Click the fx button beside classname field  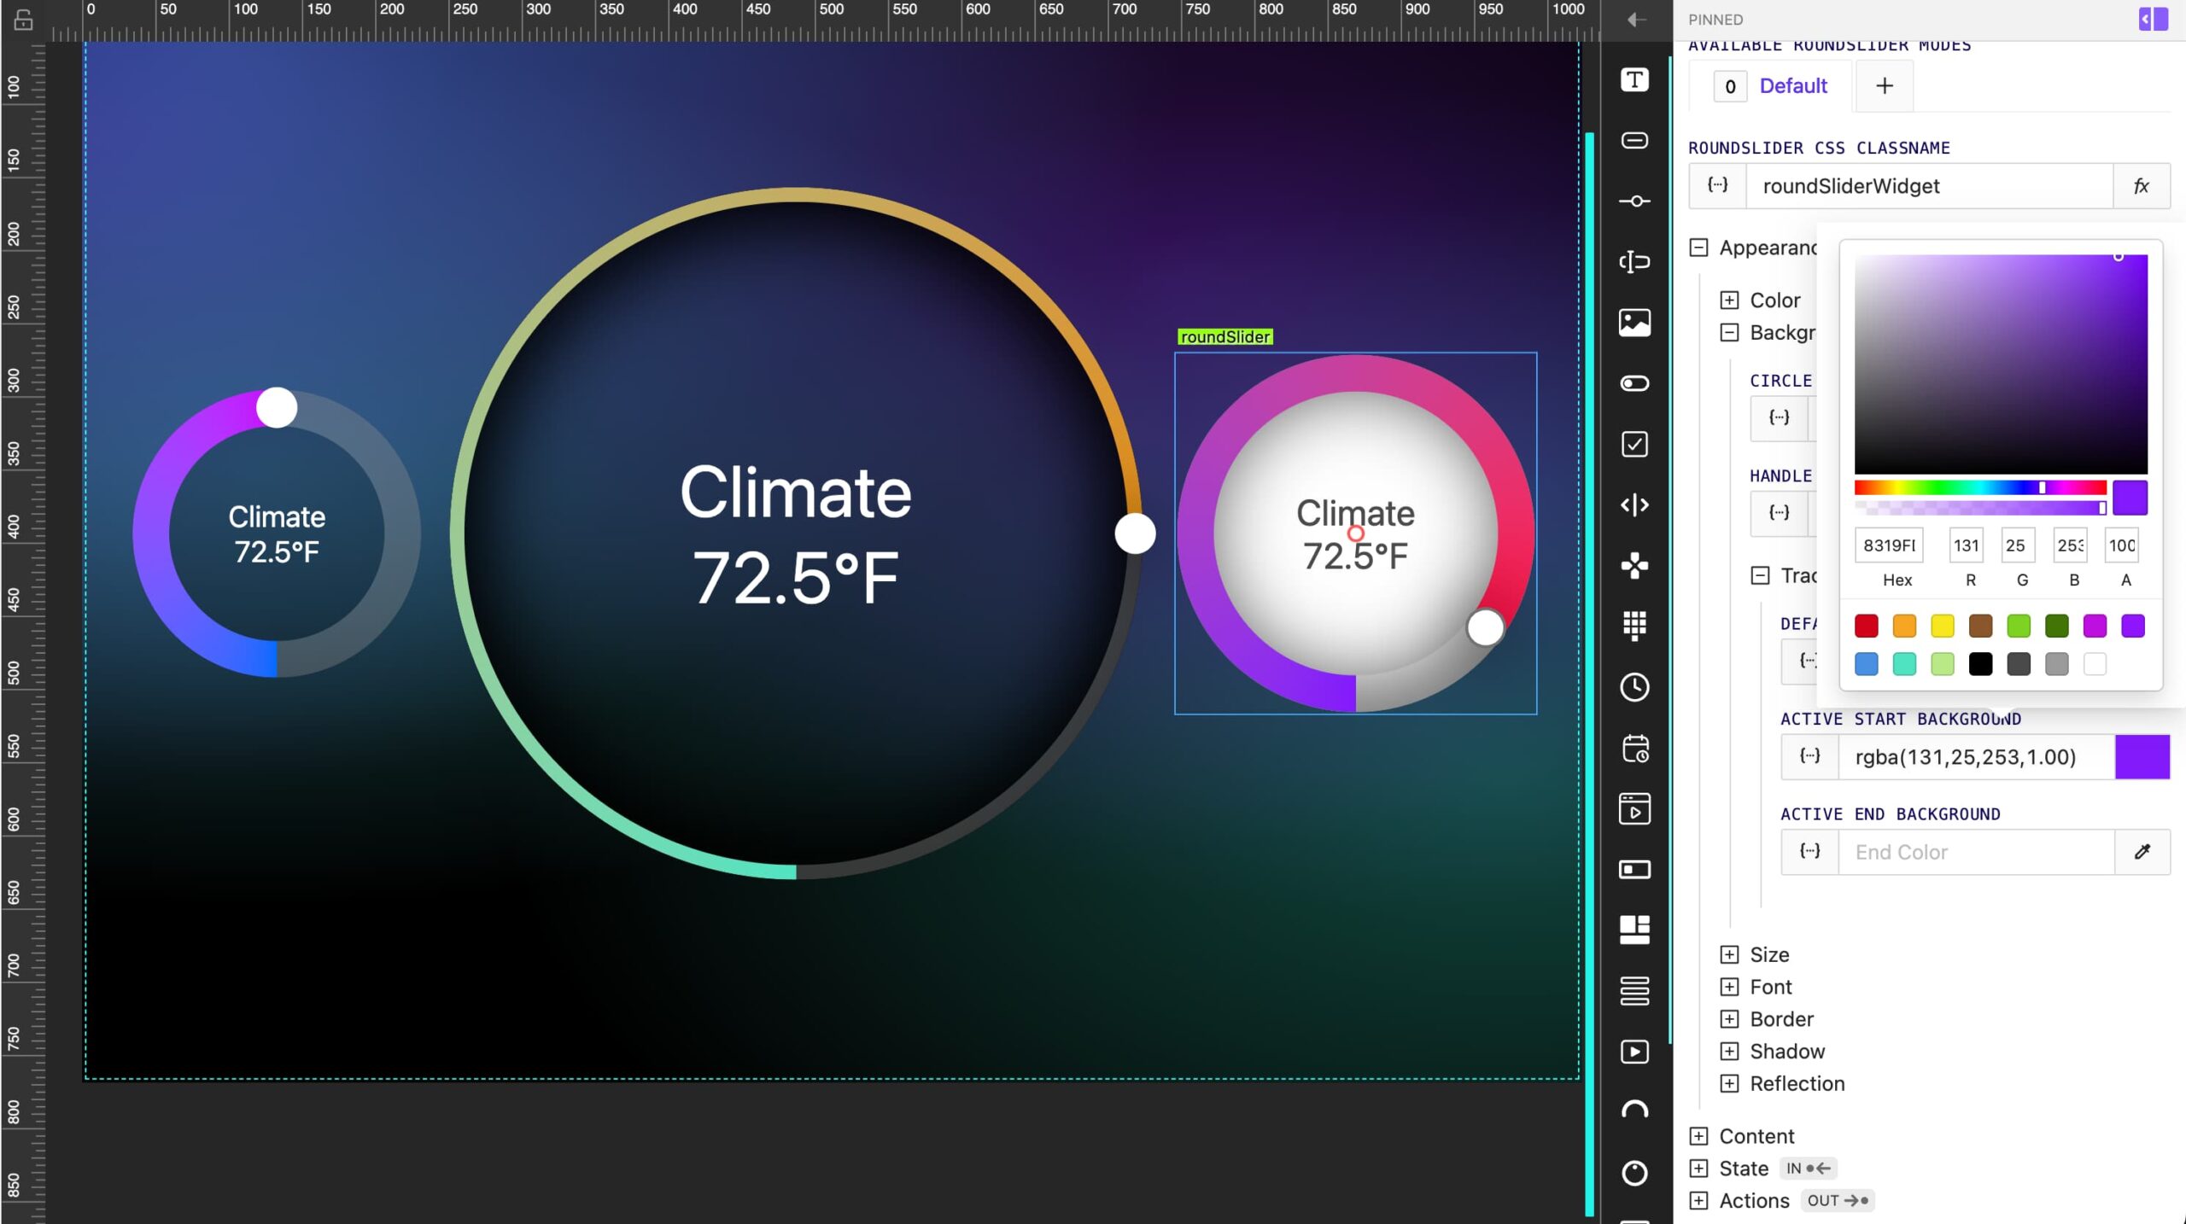coord(2141,186)
